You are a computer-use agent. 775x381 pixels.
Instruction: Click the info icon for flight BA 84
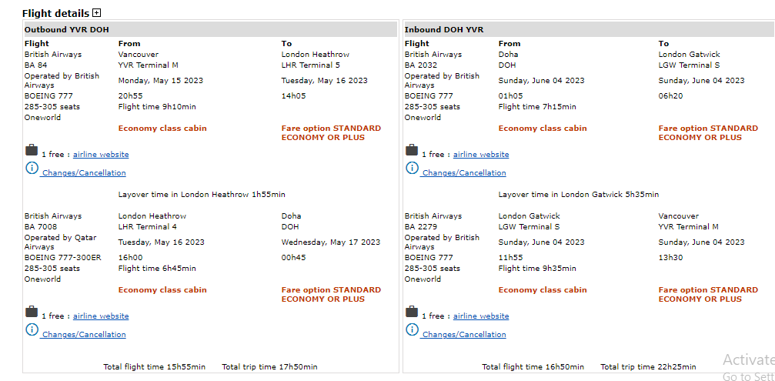click(32, 168)
